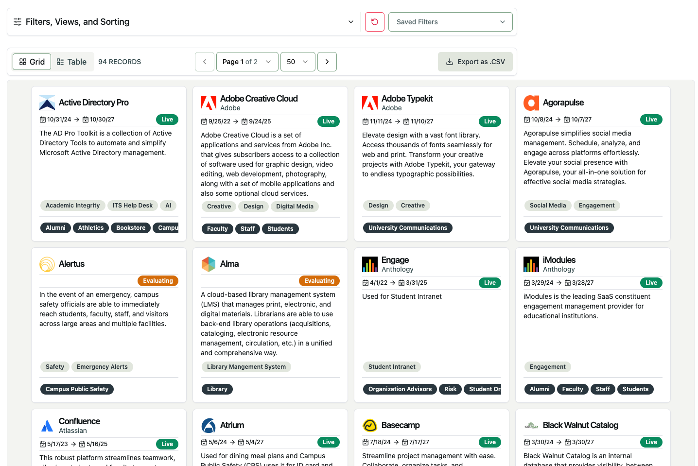Click the Basecamp yellow logo
The width and height of the screenshot is (698, 466).
pos(370,425)
